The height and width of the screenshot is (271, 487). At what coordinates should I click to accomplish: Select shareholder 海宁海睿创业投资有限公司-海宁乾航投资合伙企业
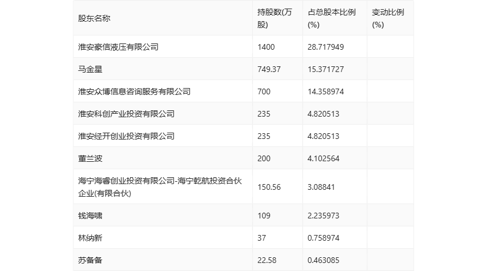point(160,187)
